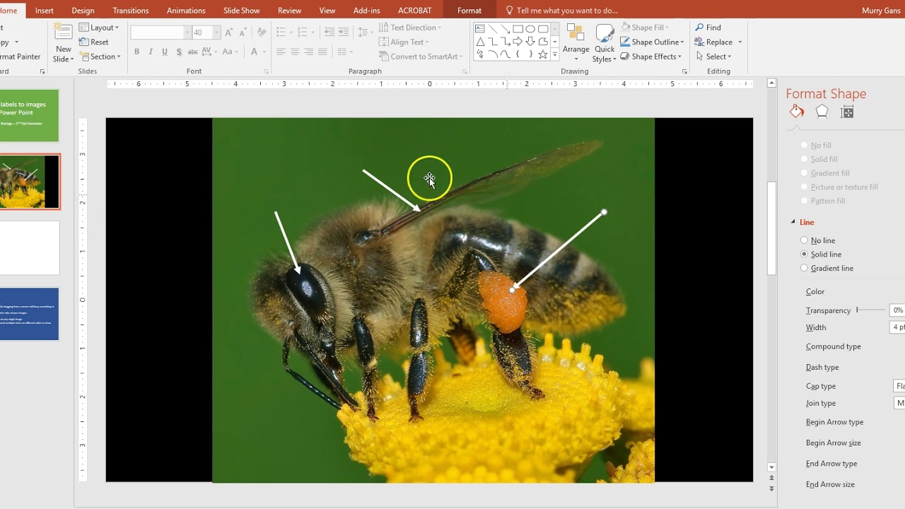Screen dimensions: 905x509
Task: Select the five-point star shape
Action: coord(543,54)
